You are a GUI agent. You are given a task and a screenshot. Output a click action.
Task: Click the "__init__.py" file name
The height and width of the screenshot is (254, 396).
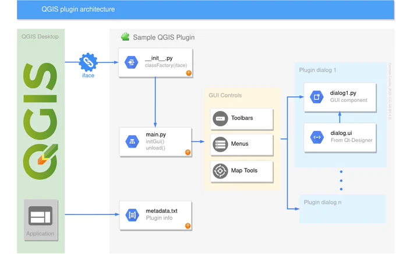[x=159, y=58]
